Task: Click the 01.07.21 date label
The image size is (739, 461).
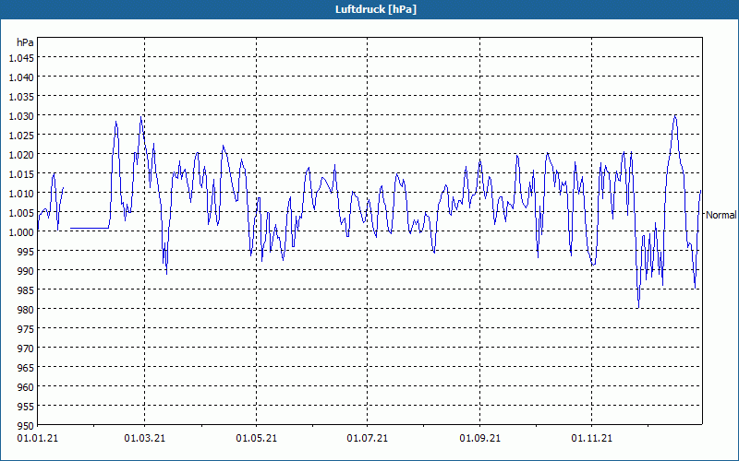Action: click(367, 439)
